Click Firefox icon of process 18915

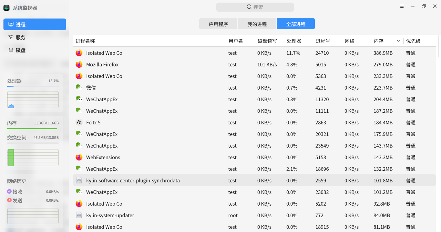(79, 227)
